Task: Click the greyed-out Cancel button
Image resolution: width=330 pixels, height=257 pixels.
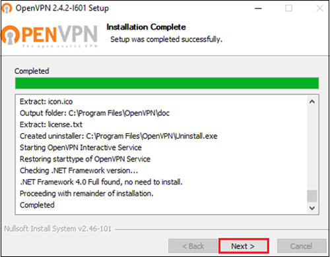Action: click(x=302, y=246)
